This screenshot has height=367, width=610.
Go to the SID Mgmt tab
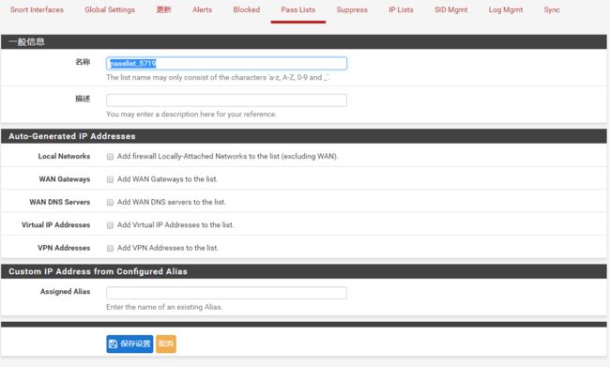450,9
